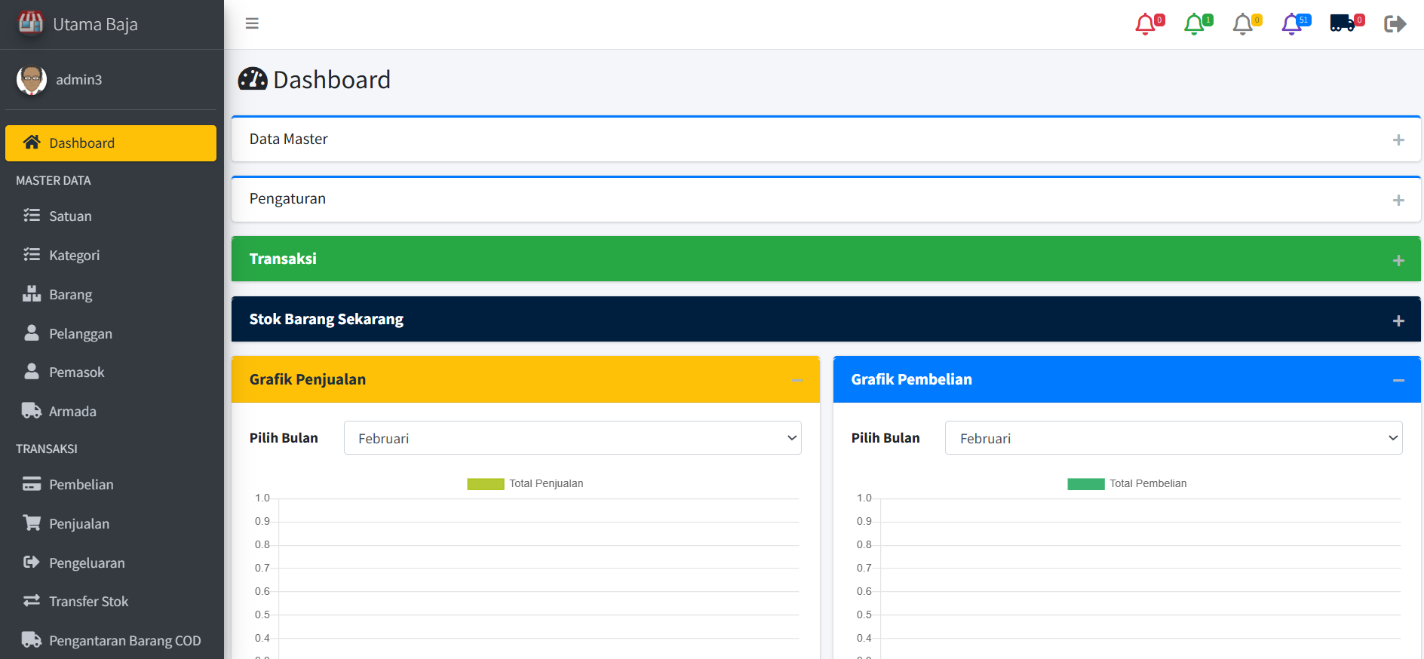Select Transfer Stok from sidebar
Screen dimensions: 1424x659
(x=88, y=602)
